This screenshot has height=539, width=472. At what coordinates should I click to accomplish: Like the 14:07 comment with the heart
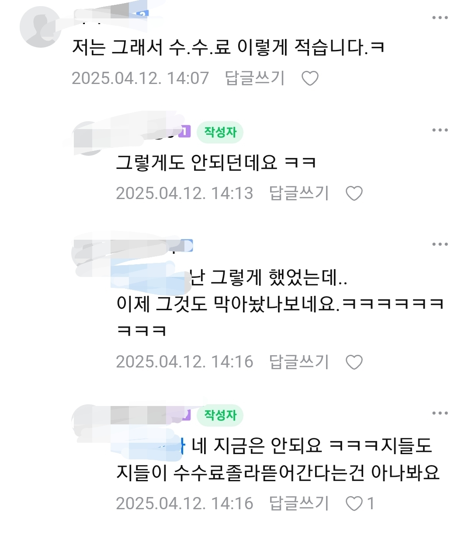pyautogui.click(x=310, y=78)
